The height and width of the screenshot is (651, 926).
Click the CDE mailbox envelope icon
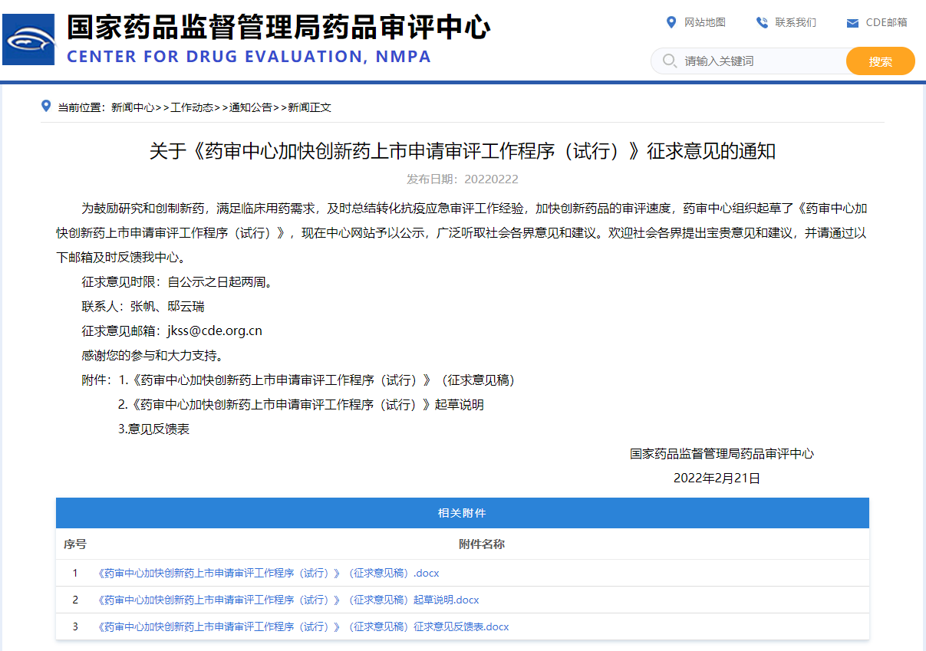tap(852, 23)
